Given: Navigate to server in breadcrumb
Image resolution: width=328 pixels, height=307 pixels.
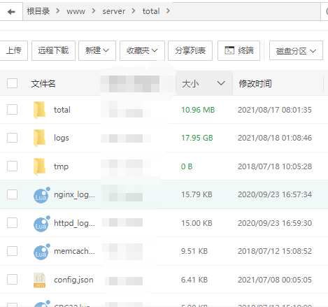Looking at the screenshot, I should tap(114, 11).
